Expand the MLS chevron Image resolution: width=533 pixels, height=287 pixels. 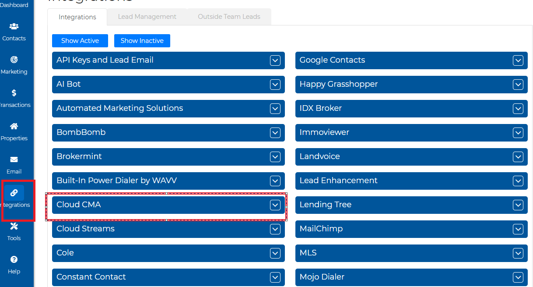[518, 253]
